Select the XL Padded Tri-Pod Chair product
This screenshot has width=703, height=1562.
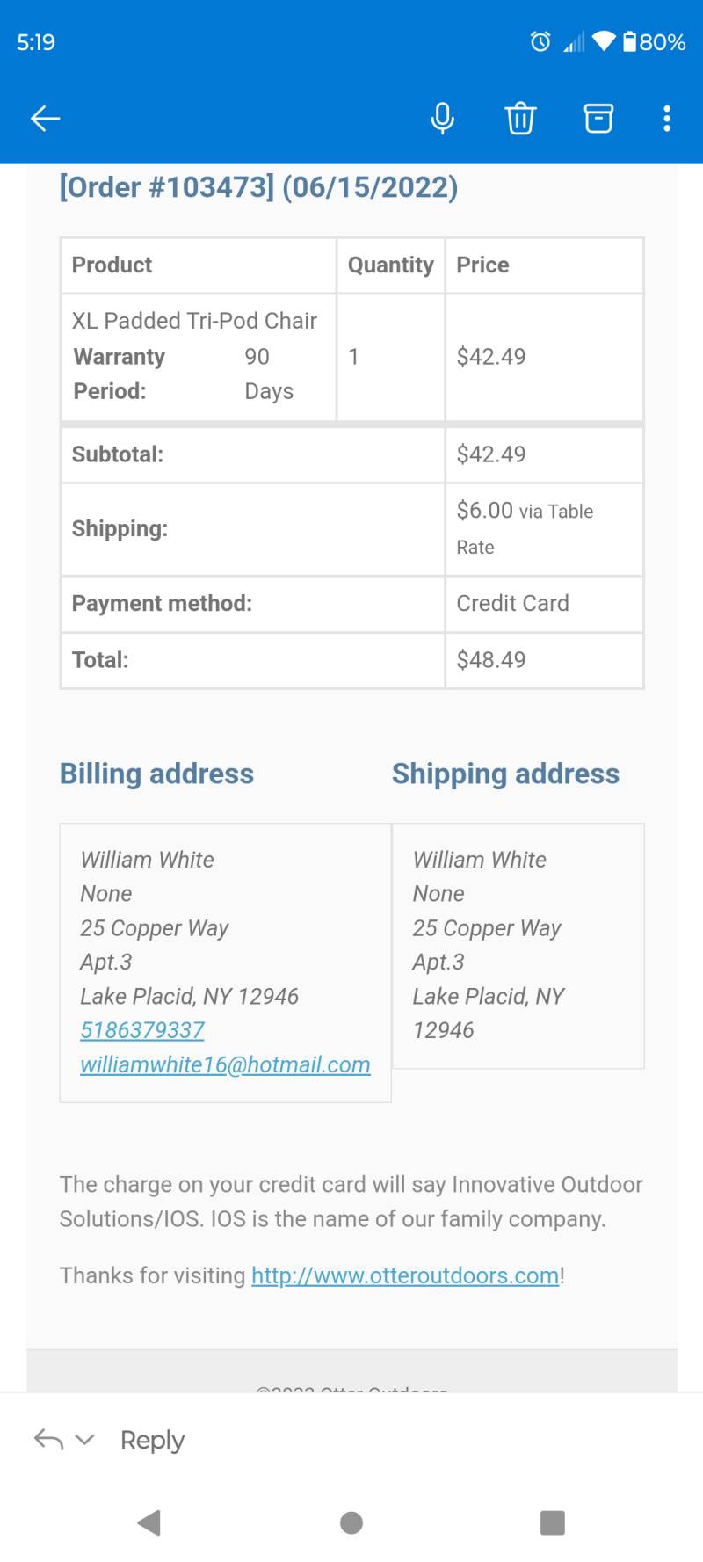click(194, 321)
